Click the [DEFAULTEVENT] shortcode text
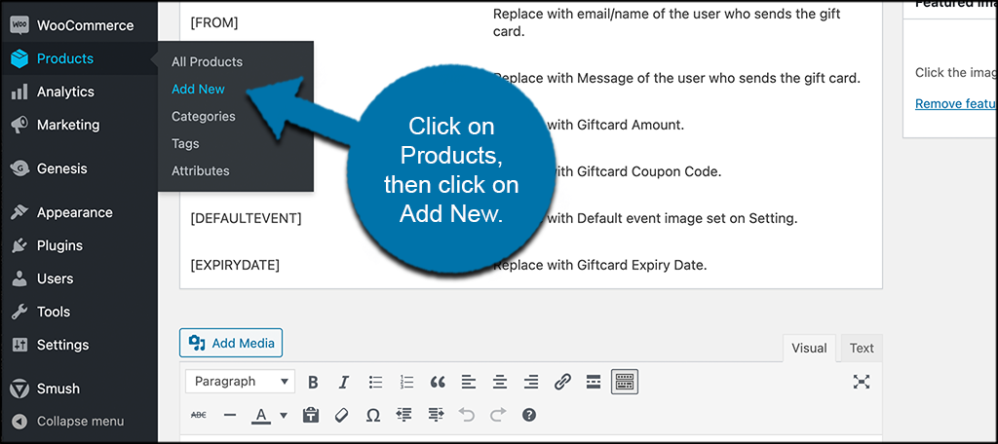Image resolution: width=998 pixels, height=444 pixels. [246, 219]
